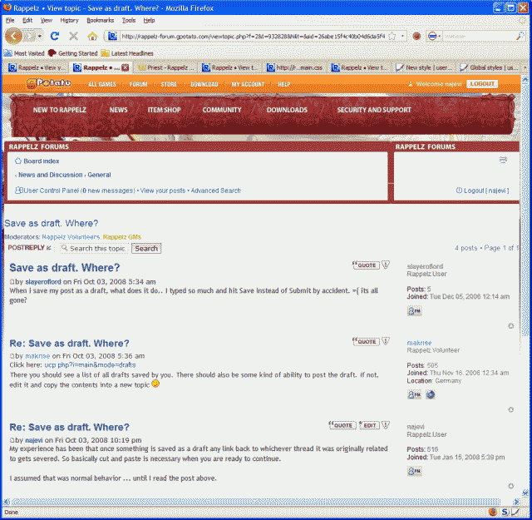
Task: Open the ucp.php drafts link in makrise's post
Action: point(90,364)
